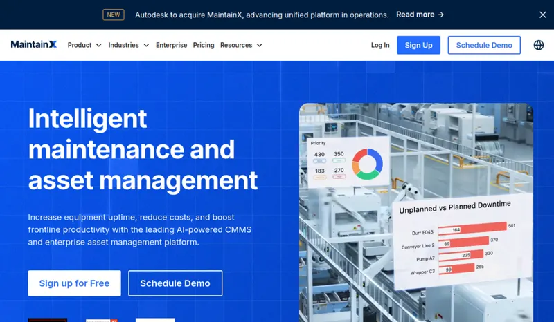Image resolution: width=554 pixels, height=322 pixels.
Task: Click the 430 priority value
Action: tap(319, 155)
